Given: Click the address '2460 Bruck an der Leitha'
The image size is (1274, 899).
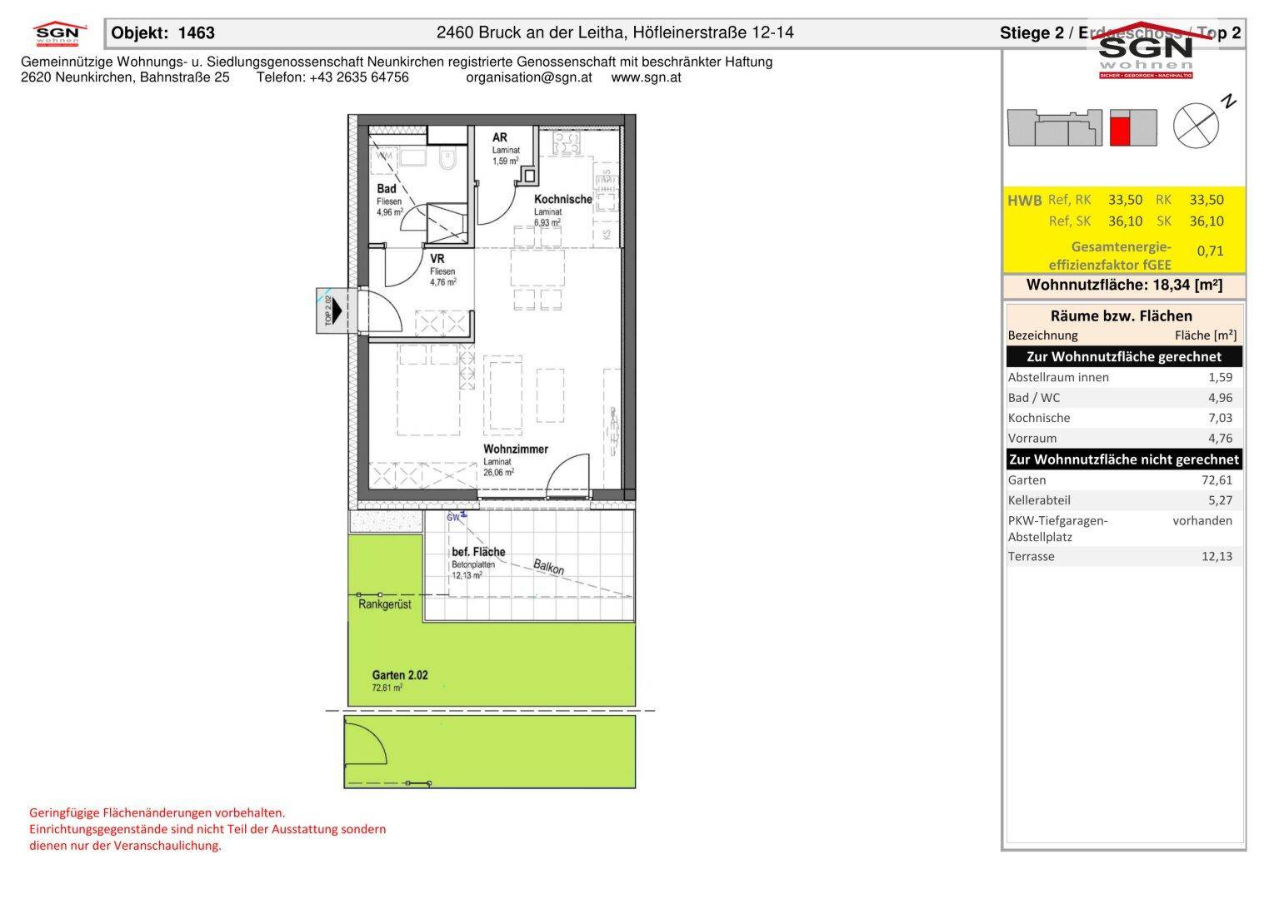Looking at the screenshot, I should [532, 33].
